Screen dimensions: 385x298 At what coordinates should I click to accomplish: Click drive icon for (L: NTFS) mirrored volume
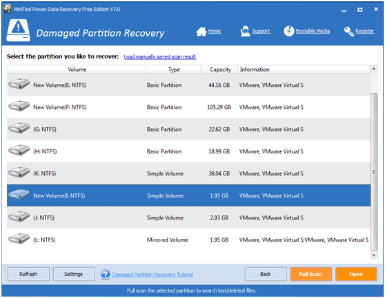(19, 239)
